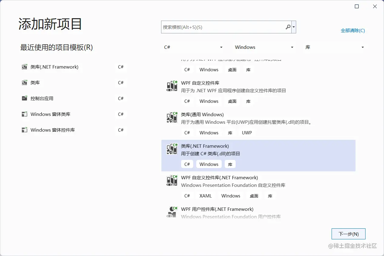Click icon of recent 类库(.NET Framework) template

coord(25,67)
